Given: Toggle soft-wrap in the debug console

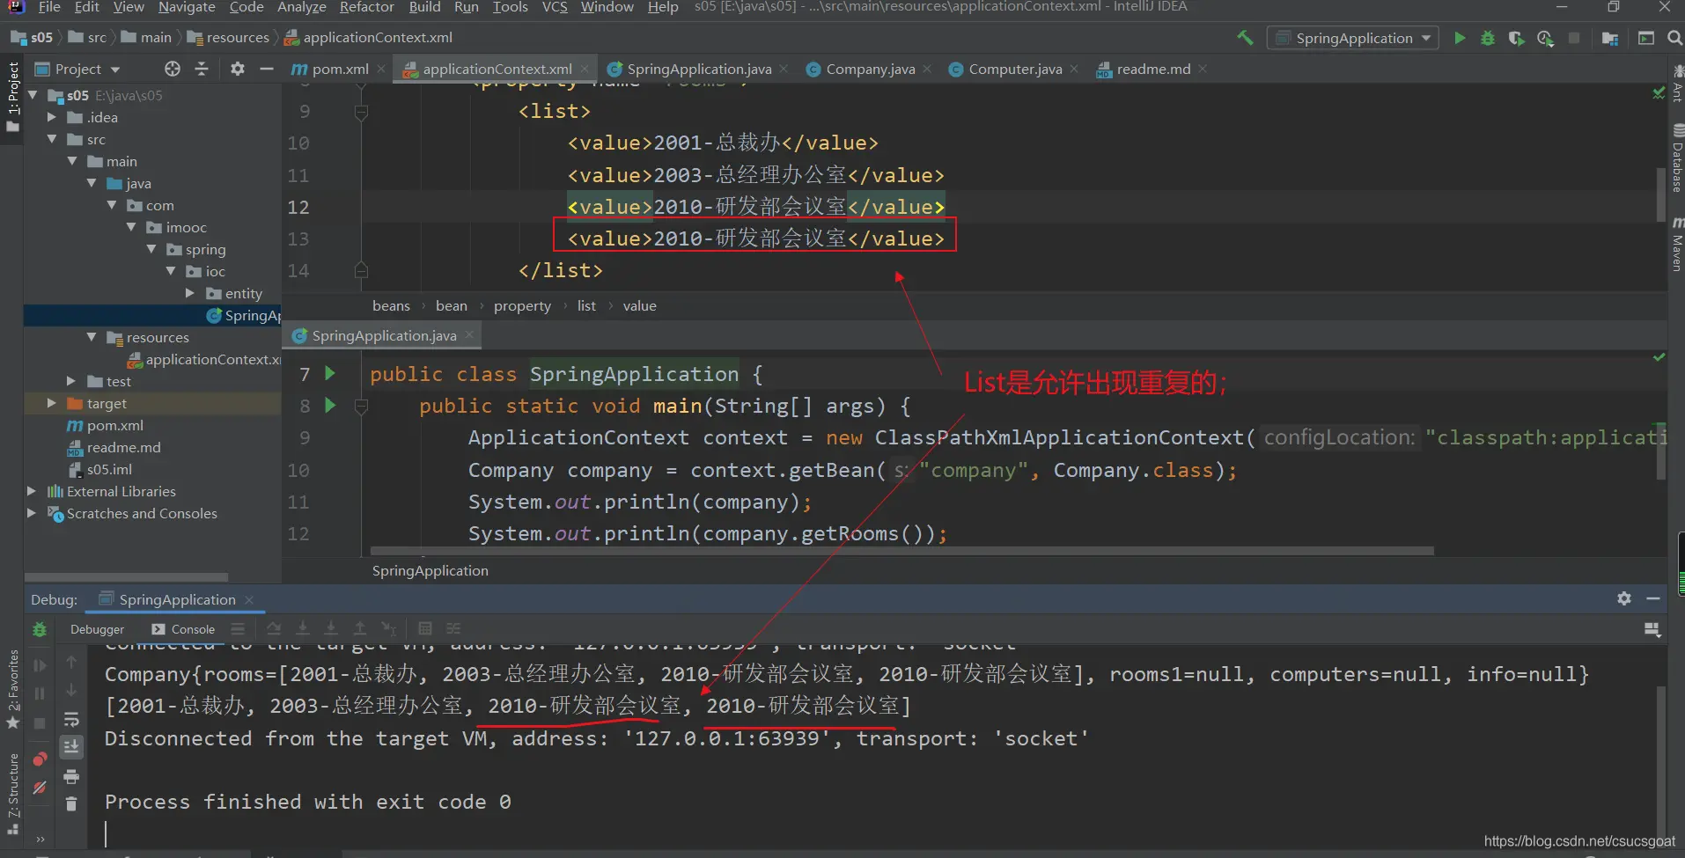Looking at the screenshot, I should tap(71, 720).
